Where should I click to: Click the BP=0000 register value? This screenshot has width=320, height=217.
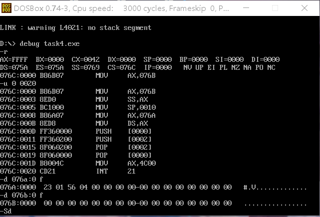pos(194,59)
